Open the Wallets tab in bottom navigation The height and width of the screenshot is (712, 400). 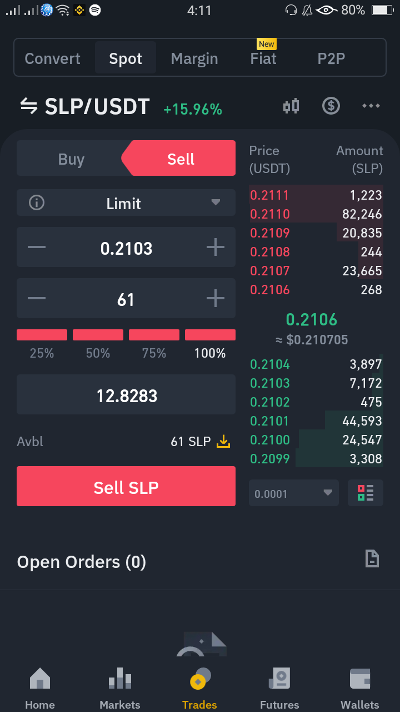pyautogui.click(x=360, y=689)
